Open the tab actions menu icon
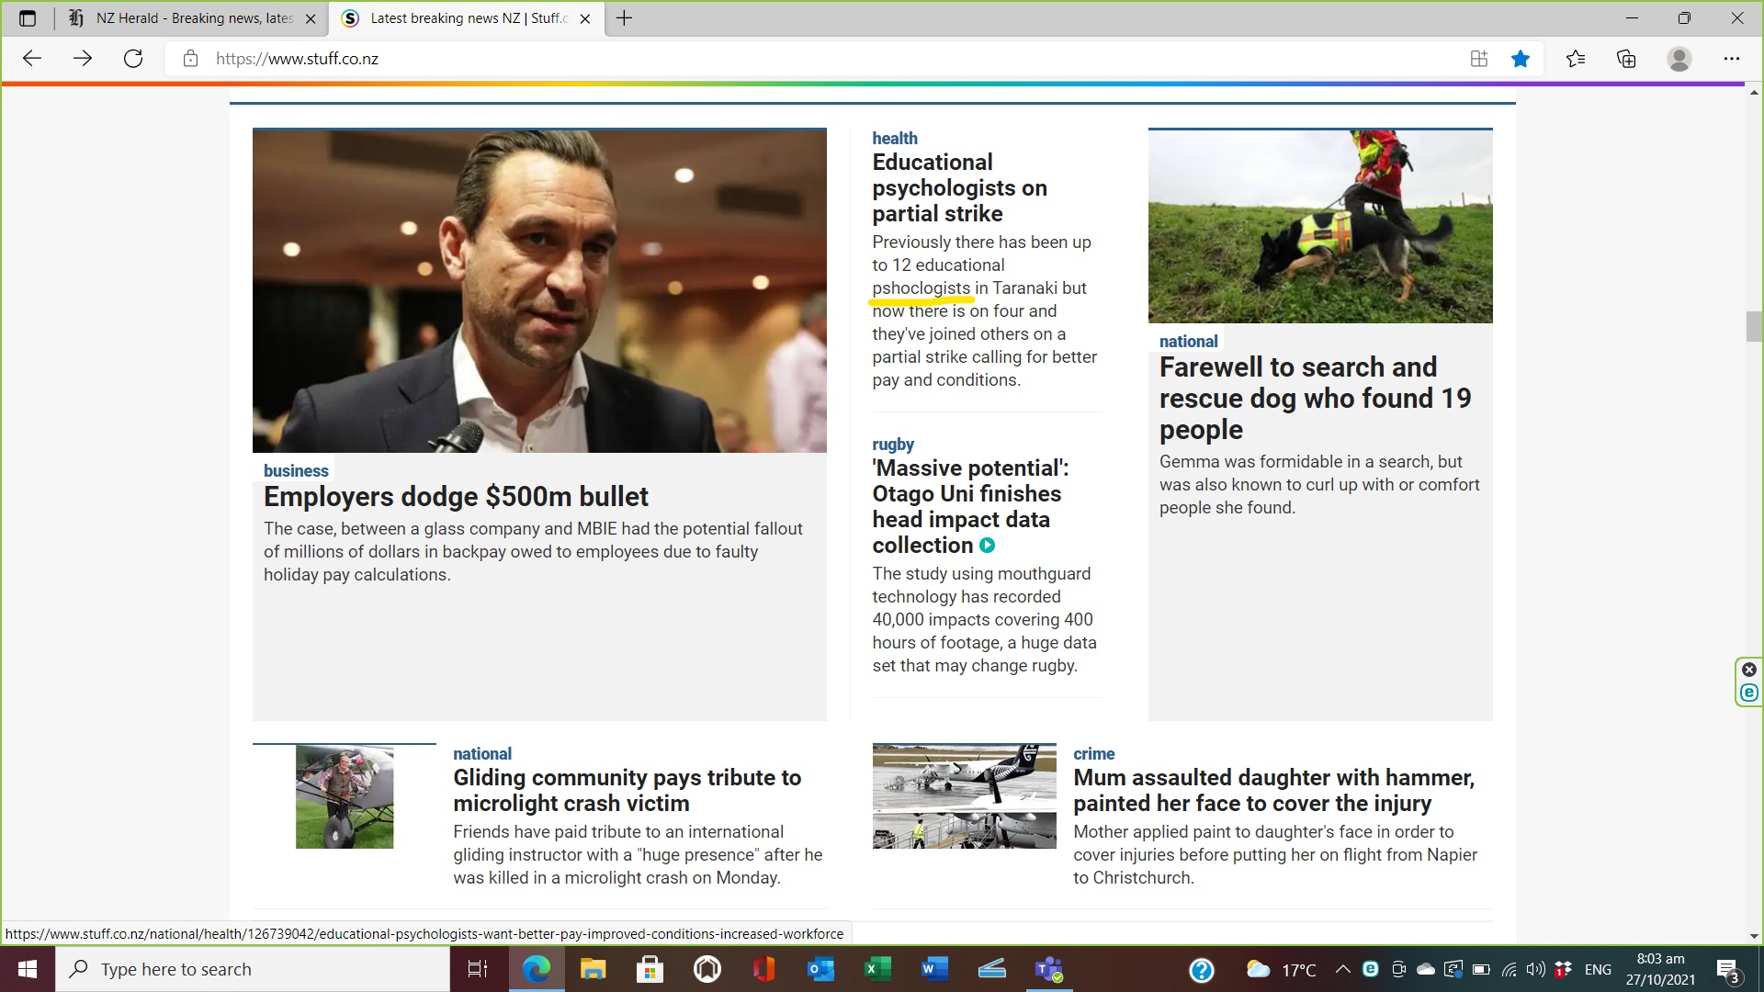 [28, 18]
